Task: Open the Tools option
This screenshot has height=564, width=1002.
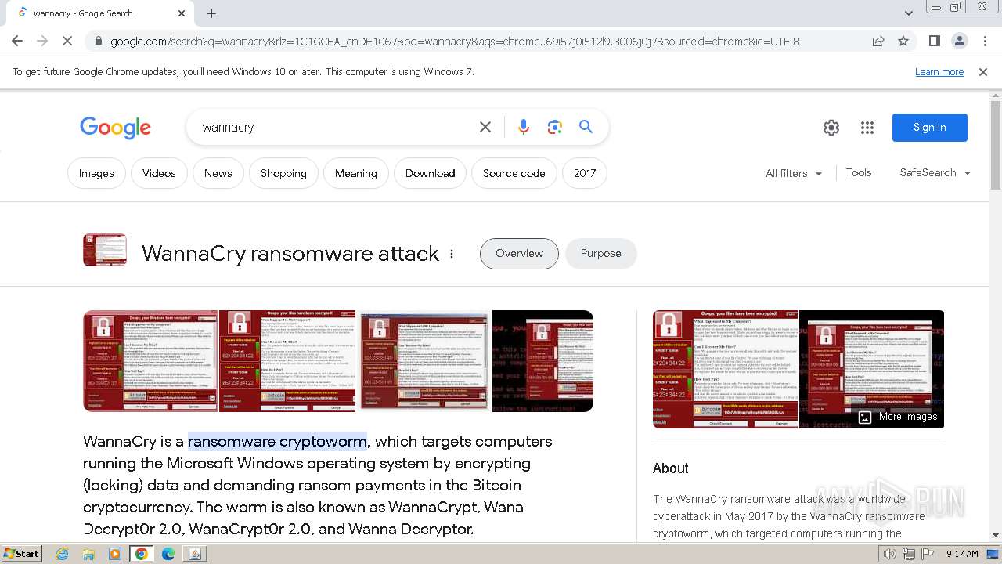Action: pyautogui.click(x=859, y=172)
